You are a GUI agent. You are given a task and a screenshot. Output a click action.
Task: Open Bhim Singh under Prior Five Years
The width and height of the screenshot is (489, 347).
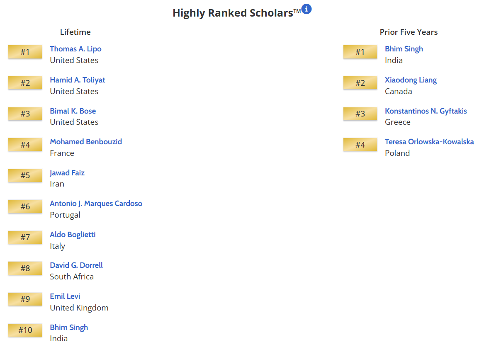(x=404, y=49)
